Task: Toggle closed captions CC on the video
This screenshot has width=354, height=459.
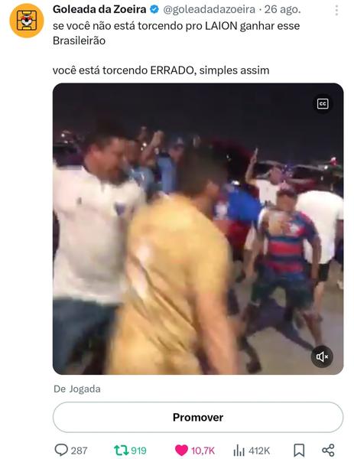Action: tap(323, 104)
